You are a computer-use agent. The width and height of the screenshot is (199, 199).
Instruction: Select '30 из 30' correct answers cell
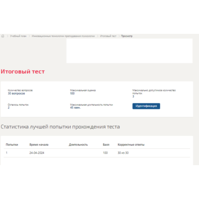(123, 153)
